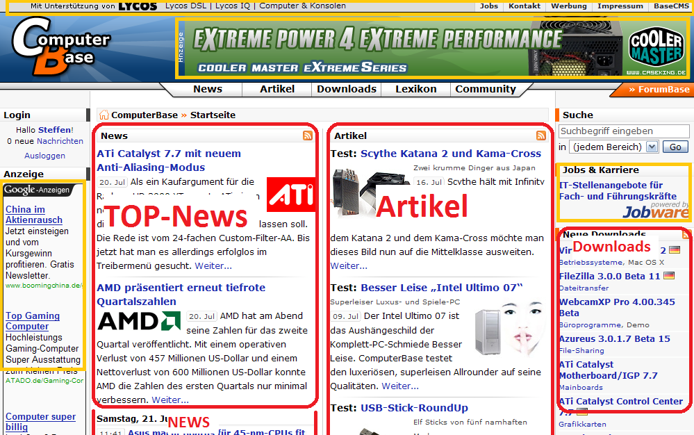Open IT-Stellenangebote für Fach- und Führungskräfte link
This screenshot has height=435, width=694.
click(618, 190)
